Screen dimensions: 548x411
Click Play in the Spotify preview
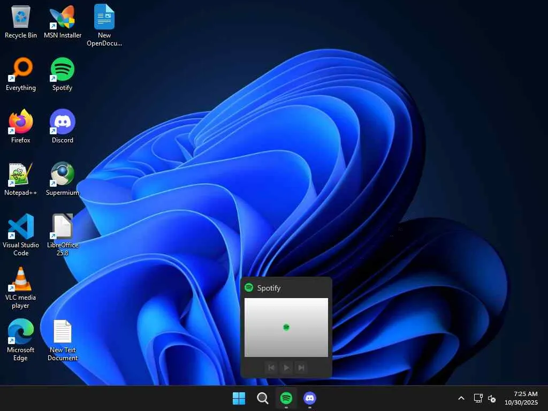click(x=286, y=368)
